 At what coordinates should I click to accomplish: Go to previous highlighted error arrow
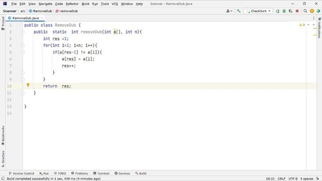coord(308,25)
